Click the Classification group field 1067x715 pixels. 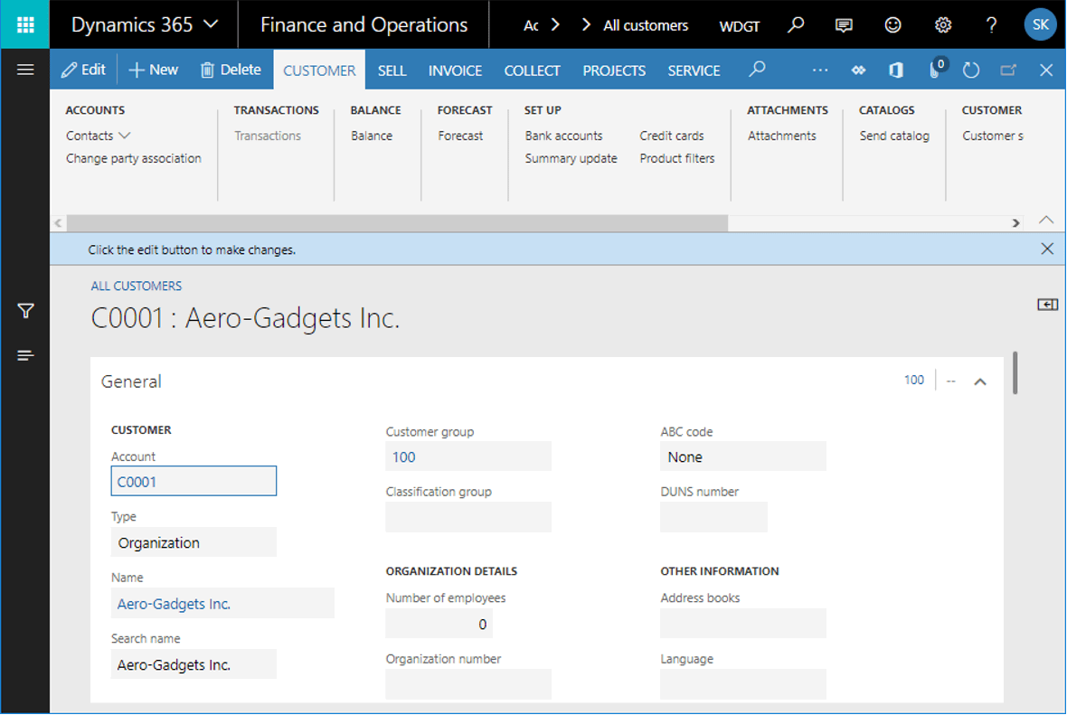coord(468,517)
